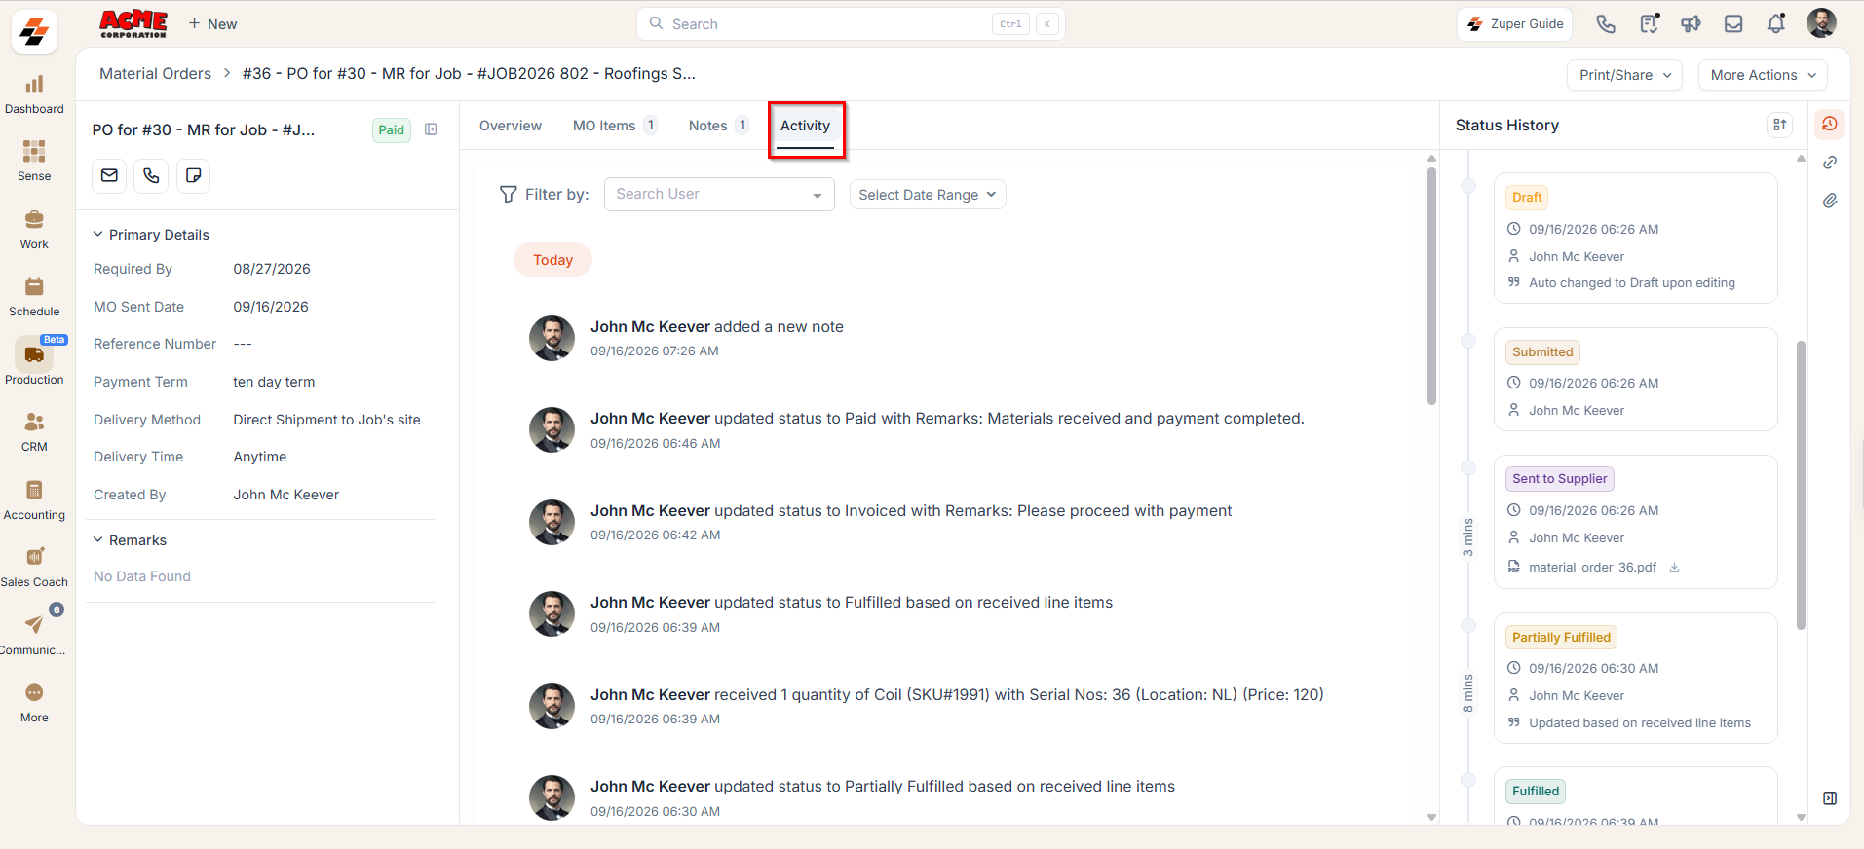Image resolution: width=1864 pixels, height=849 pixels.
Task: Open the Zuper Guide button
Action: point(1515,23)
